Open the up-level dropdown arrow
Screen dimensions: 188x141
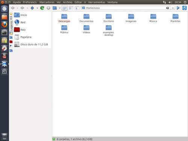(x=37, y=8)
